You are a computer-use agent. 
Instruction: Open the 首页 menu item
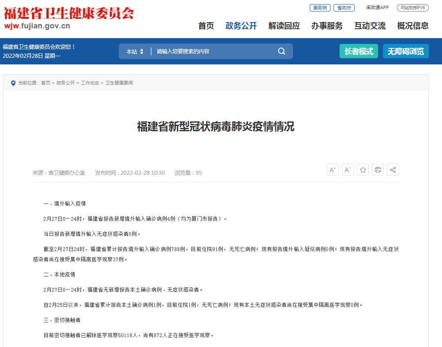click(x=206, y=26)
